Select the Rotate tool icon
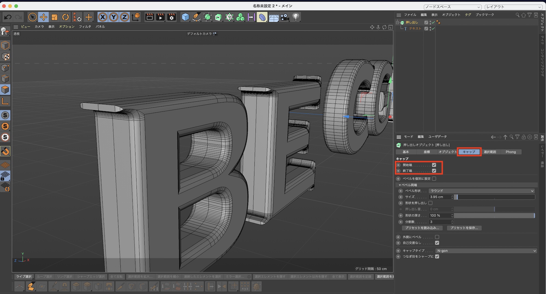Screen dimensions: 546x294 coord(66,17)
